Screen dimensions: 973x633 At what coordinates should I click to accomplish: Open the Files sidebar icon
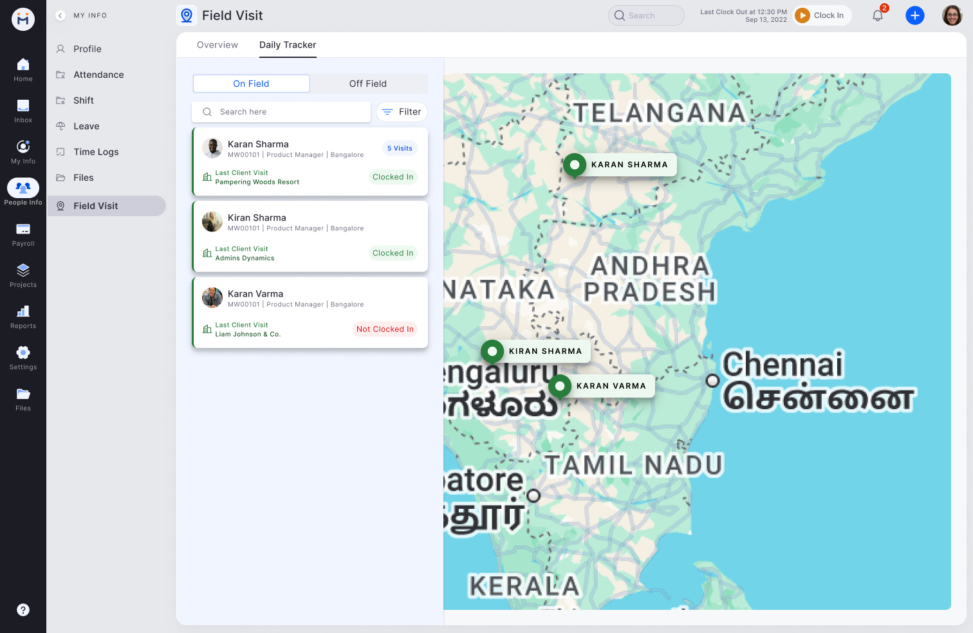click(x=23, y=394)
